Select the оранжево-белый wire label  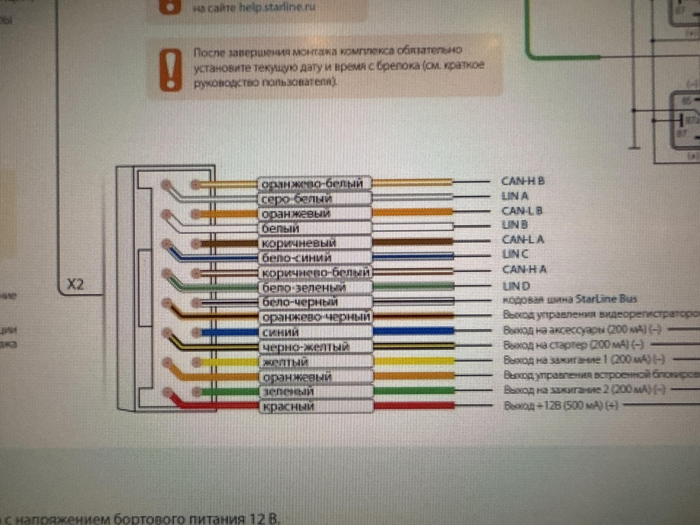click(315, 183)
